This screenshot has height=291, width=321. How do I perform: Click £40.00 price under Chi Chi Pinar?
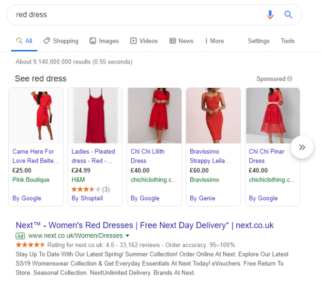(x=258, y=170)
